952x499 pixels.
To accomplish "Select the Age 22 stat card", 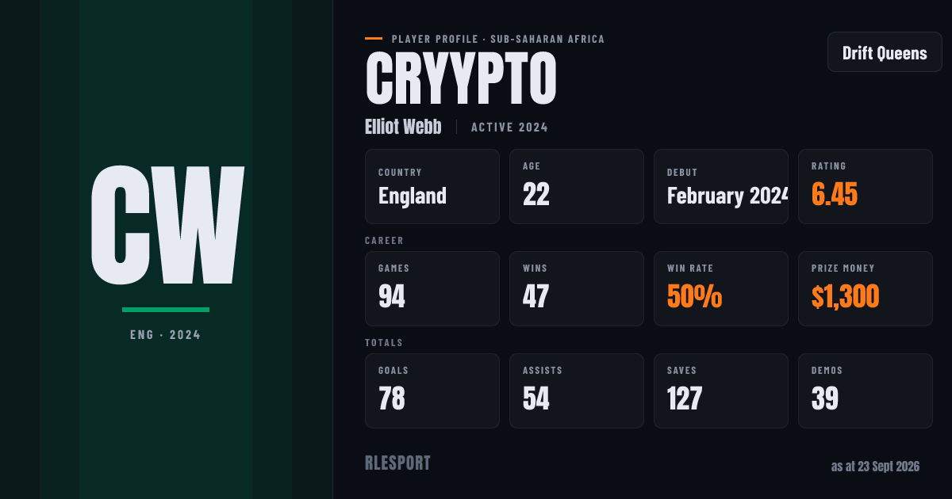I will pyautogui.click(x=577, y=187).
